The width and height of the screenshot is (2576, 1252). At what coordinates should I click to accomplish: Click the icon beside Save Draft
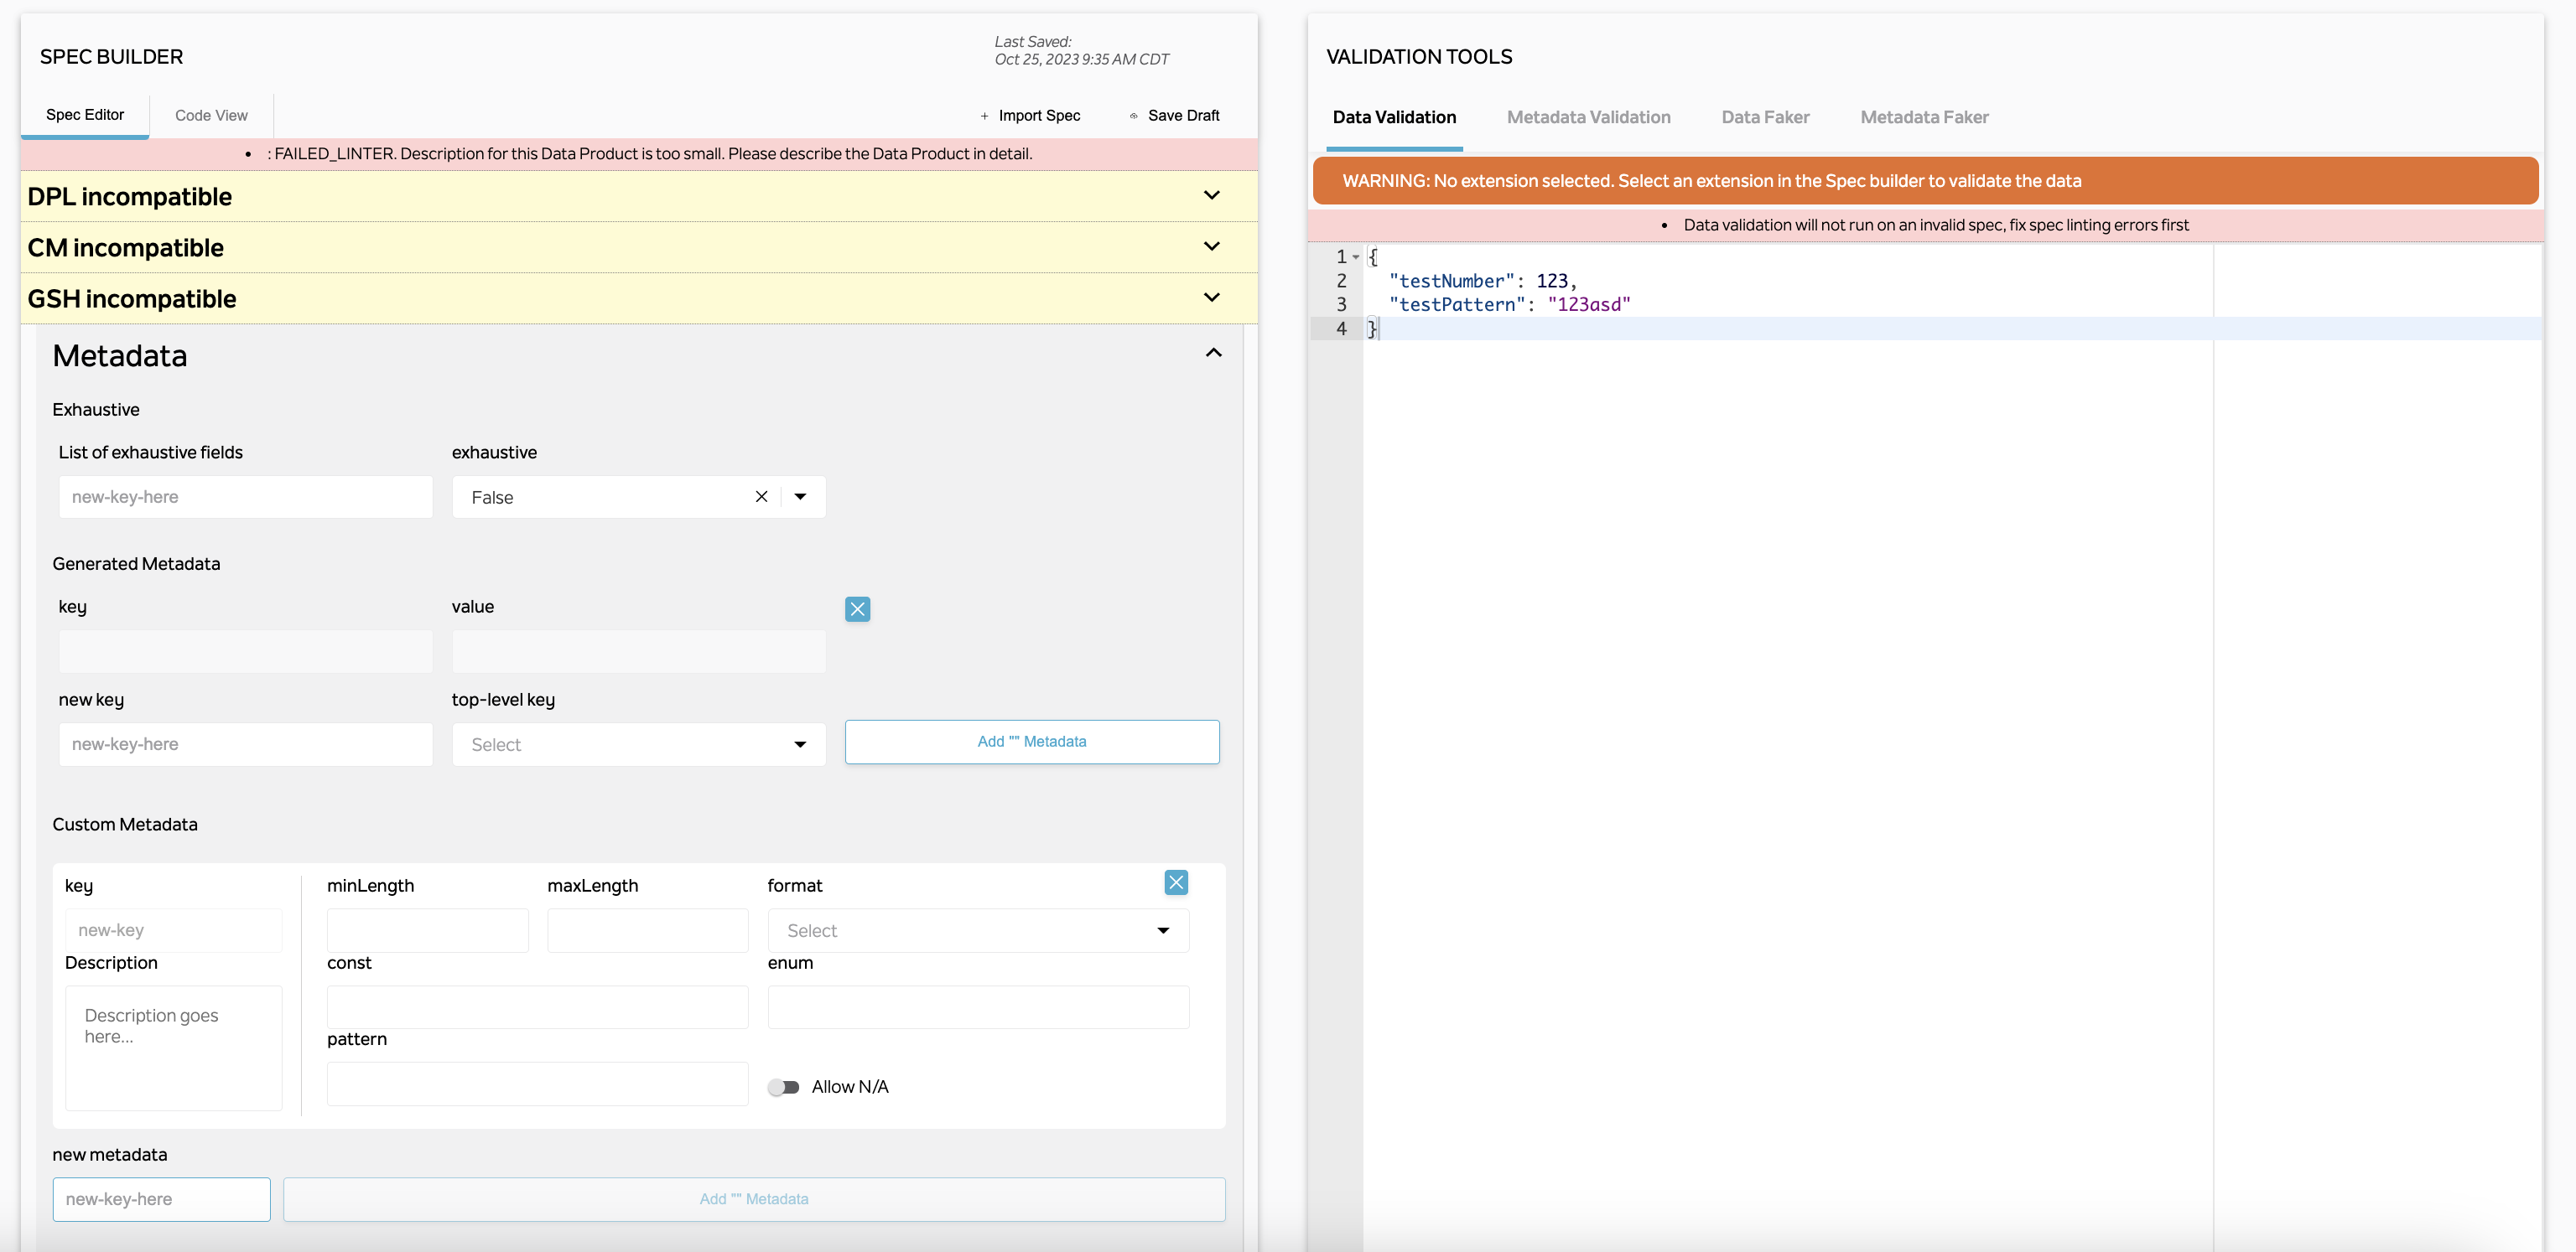1133,116
